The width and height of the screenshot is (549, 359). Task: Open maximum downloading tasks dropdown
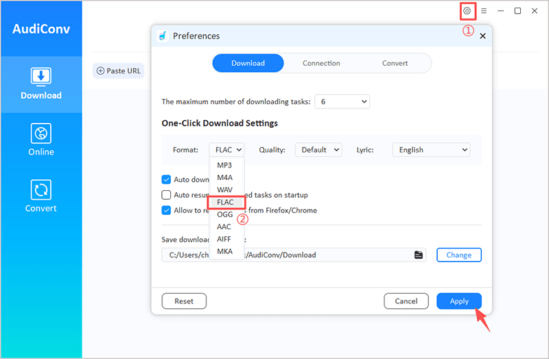342,102
